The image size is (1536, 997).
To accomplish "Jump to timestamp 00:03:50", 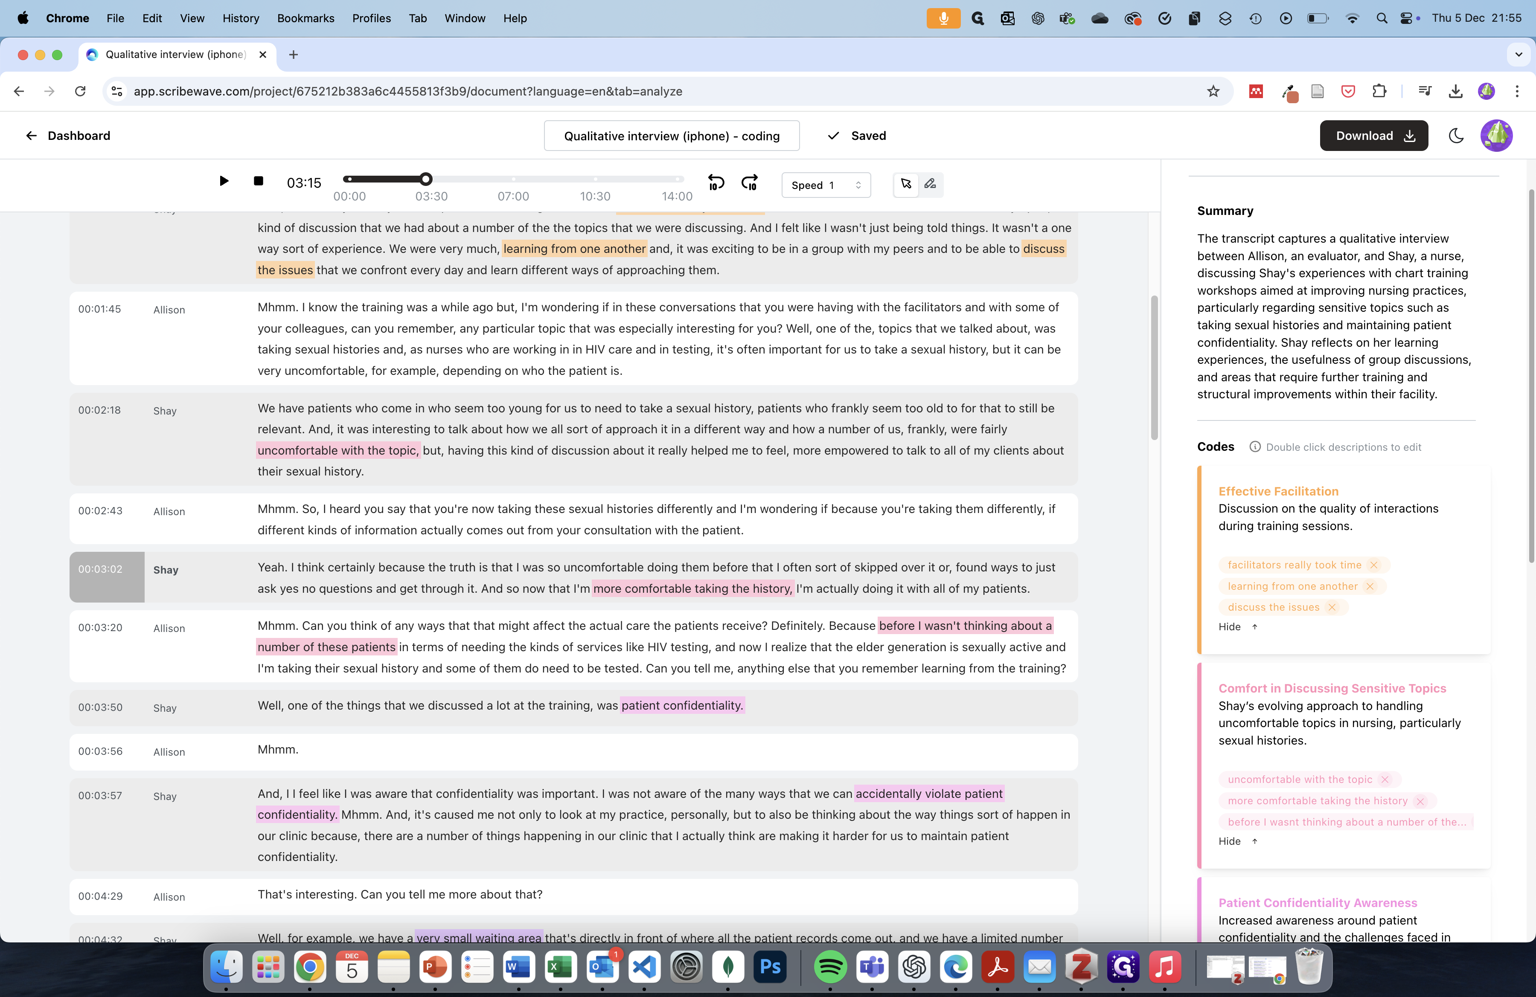I will [x=100, y=707].
